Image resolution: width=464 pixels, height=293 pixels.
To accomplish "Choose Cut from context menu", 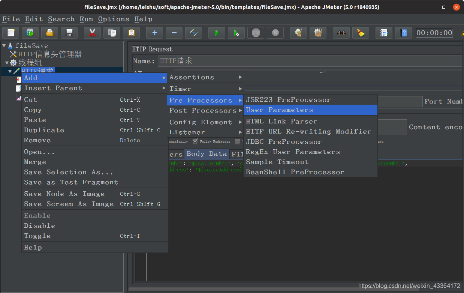I will click(x=95, y=100).
